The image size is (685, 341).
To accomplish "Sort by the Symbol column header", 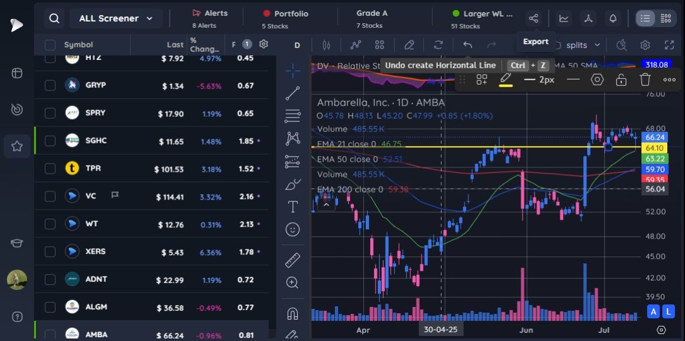I will tap(78, 45).
